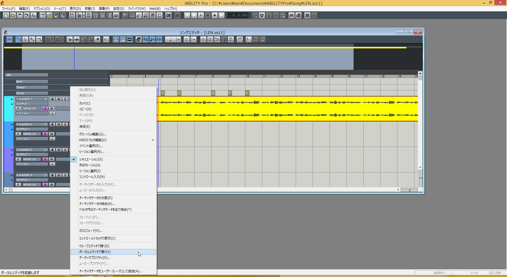Open the Redo history dropdown arrow
The height and width of the screenshot is (277, 507).
pos(63,39)
